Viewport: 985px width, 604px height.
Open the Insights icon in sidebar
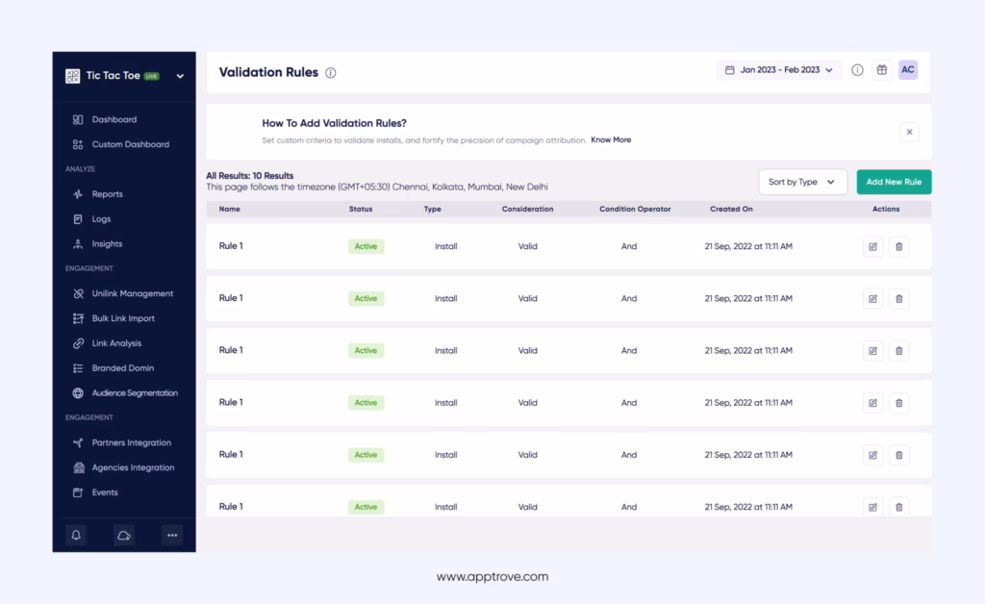click(x=78, y=243)
